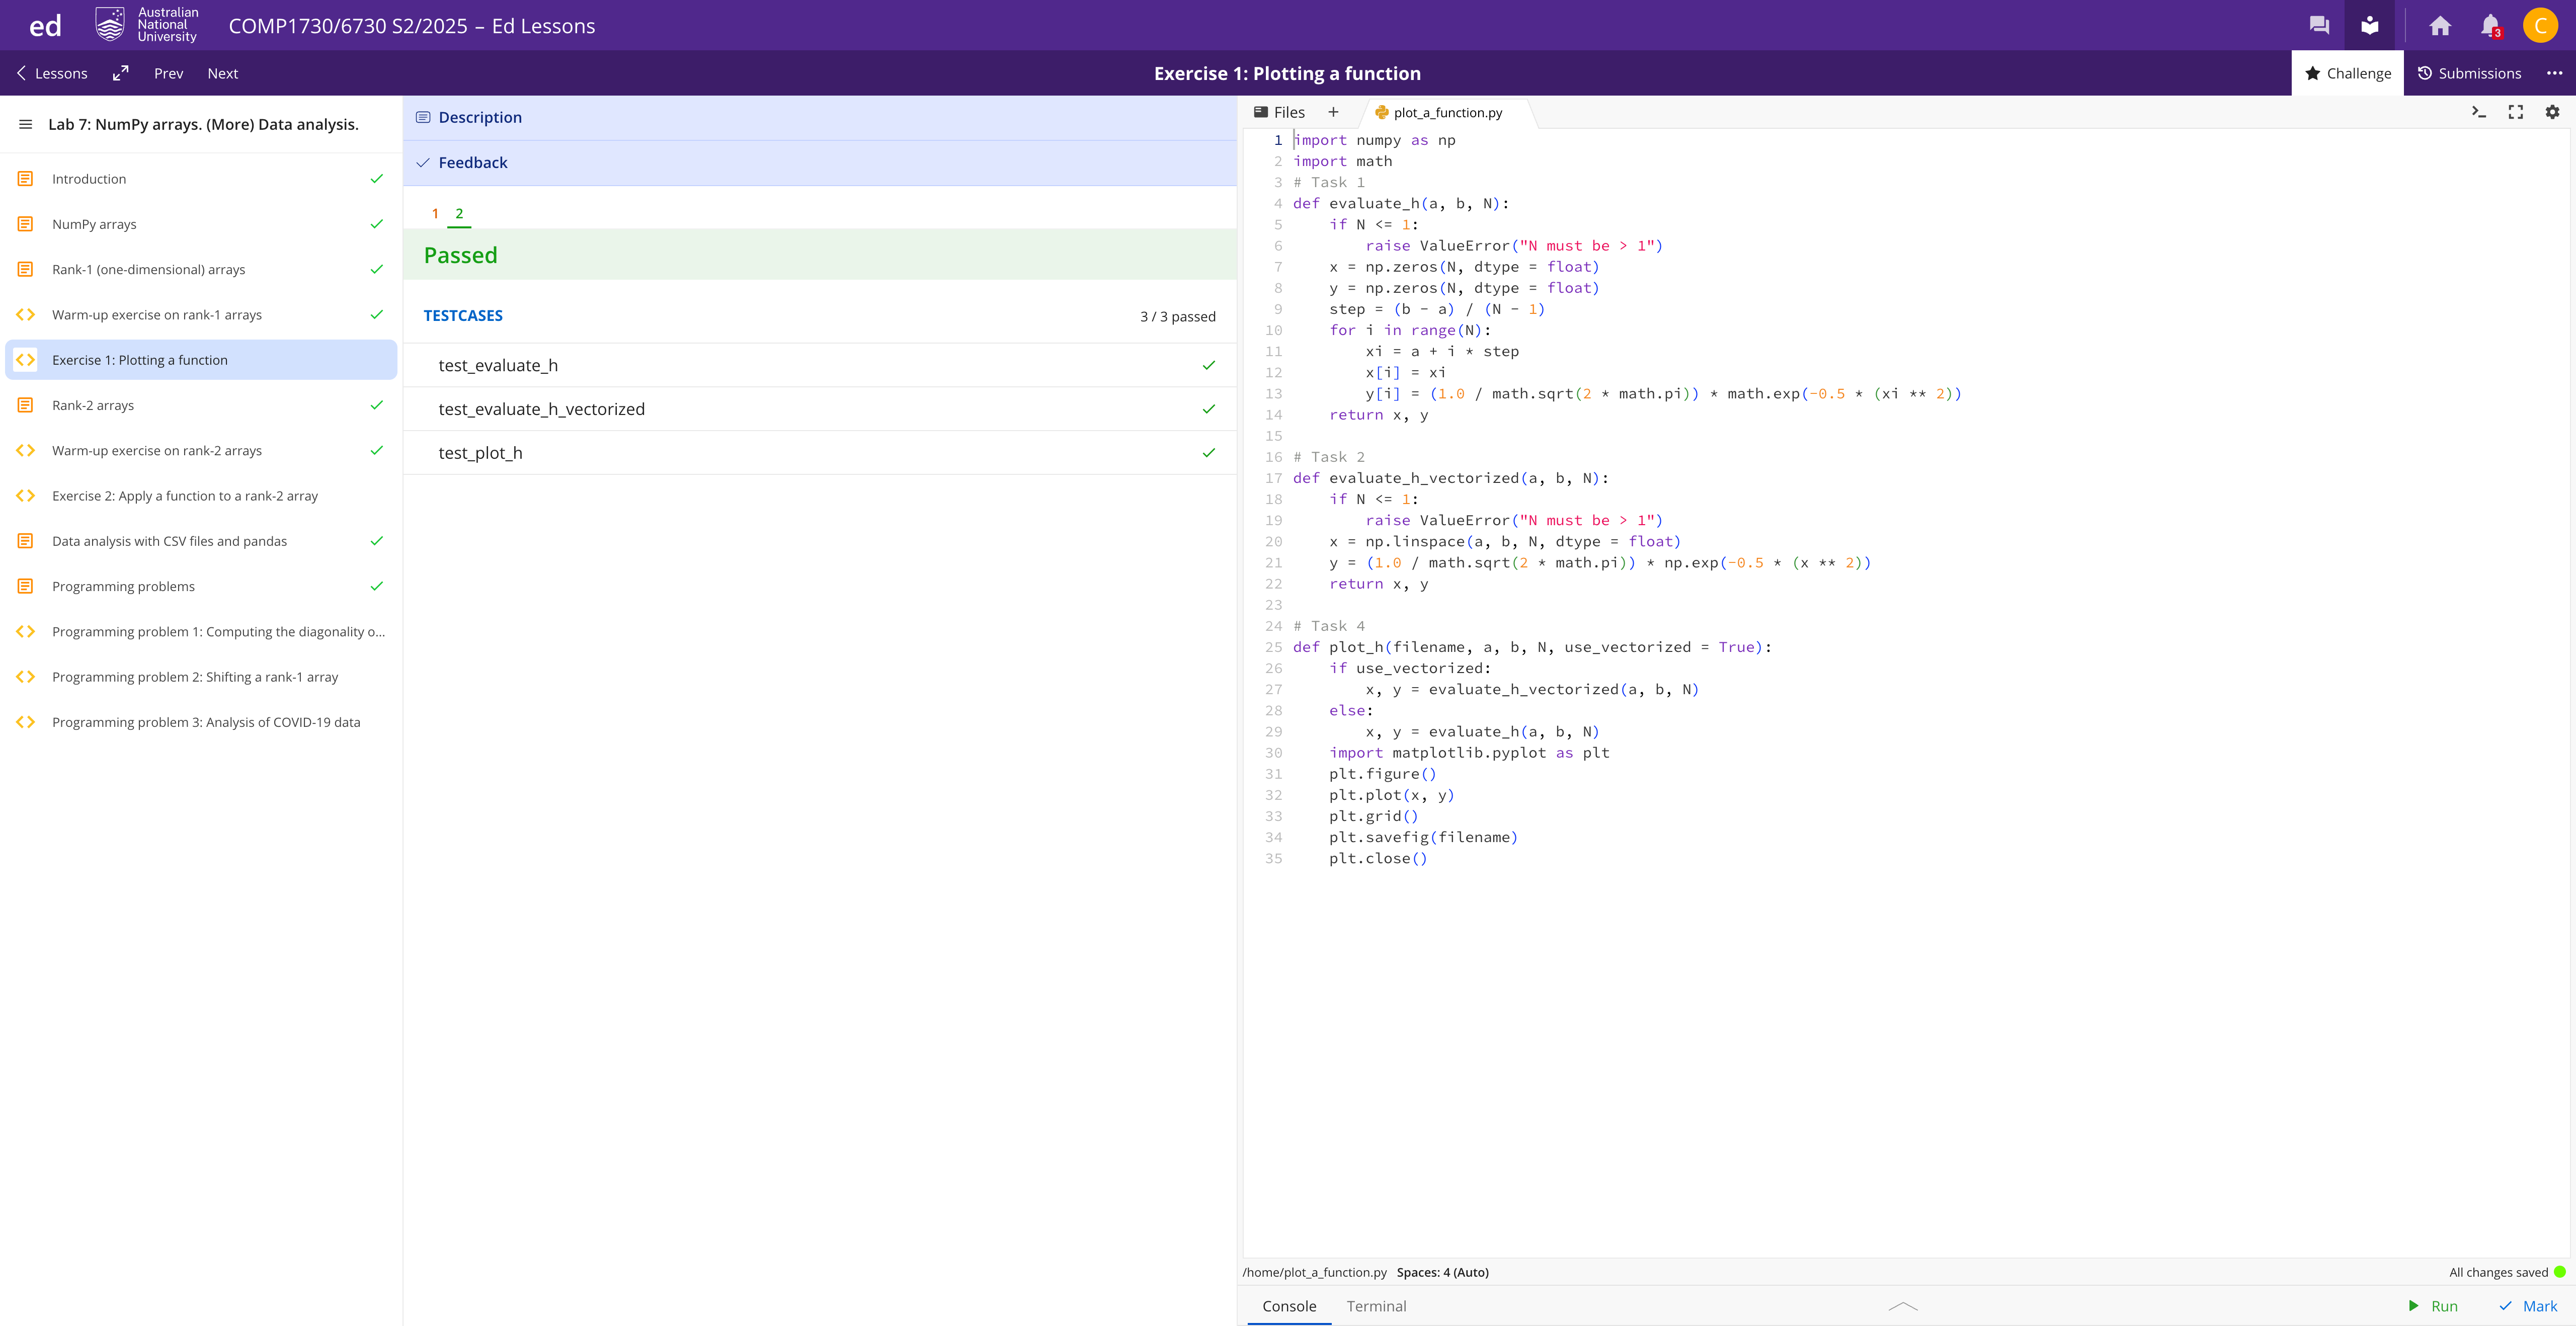
Task: Expand console panel with up chevron
Action: coord(1903,1306)
